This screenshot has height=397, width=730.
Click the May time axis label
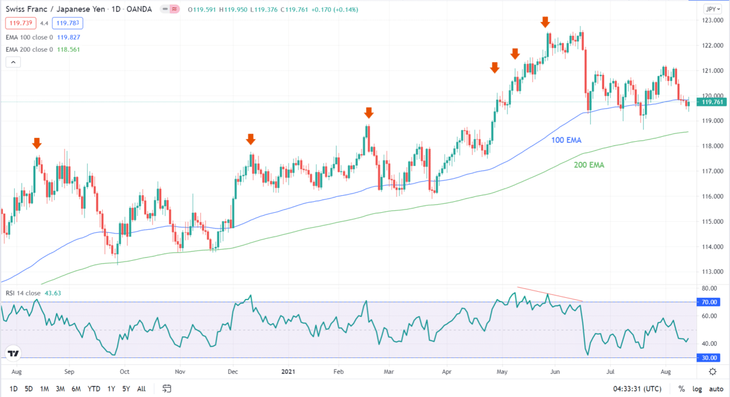coord(502,371)
